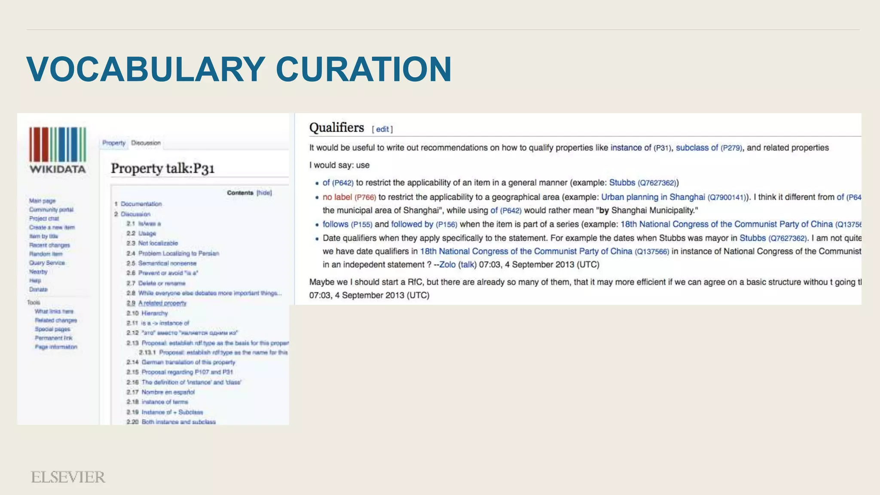Open instance of (P31) link
This screenshot has width=880, height=495.
pyautogui.click(x=641, y=148)
